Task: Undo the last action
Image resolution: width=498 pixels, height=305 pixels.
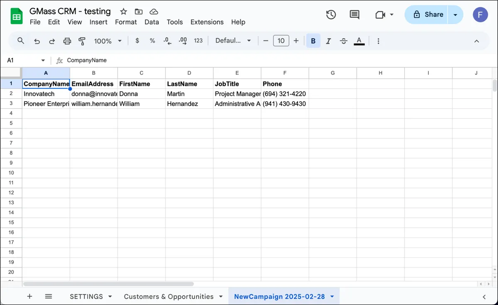Action: (x=37, y=41)
